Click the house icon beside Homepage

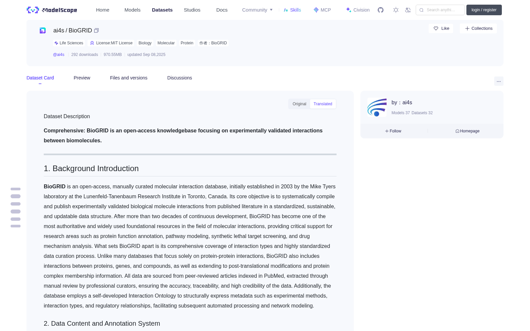(457, 131)
